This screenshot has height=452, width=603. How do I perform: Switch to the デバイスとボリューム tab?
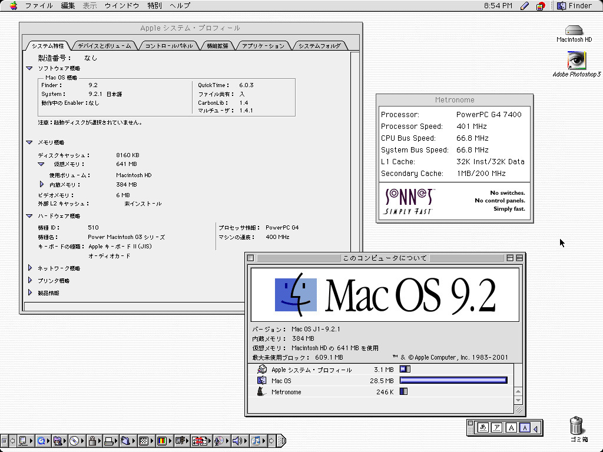(104, 46)
